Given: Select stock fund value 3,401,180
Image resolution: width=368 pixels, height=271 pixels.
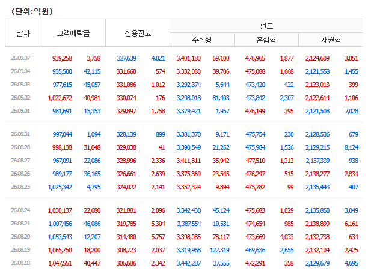Looking at the screenshot, I should point(188,58).
